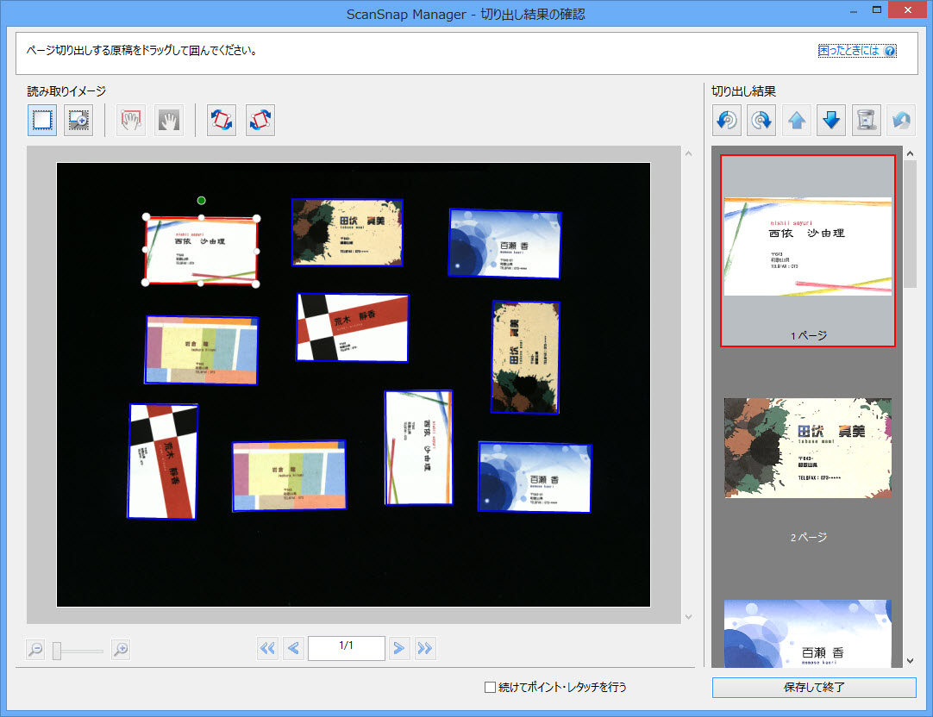Screen dimensions: 933x717
Task: Rotate cropped result right 90 degrees
Action: 761,122
